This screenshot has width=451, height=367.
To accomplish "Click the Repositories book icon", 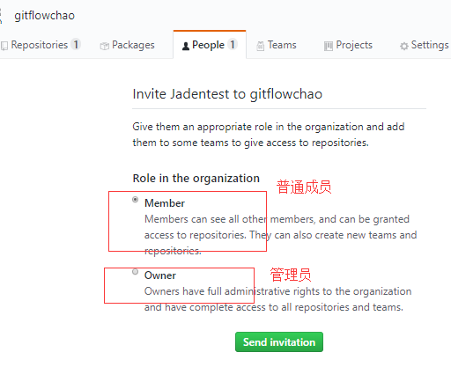I will point(4,46).
